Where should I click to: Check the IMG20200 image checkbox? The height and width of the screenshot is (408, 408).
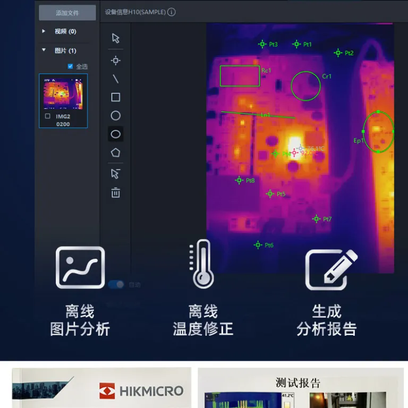[x=48, y=116]
